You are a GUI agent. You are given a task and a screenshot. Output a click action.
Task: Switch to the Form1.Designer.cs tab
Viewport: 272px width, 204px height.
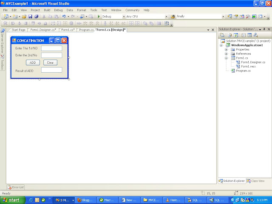[43, 30]
